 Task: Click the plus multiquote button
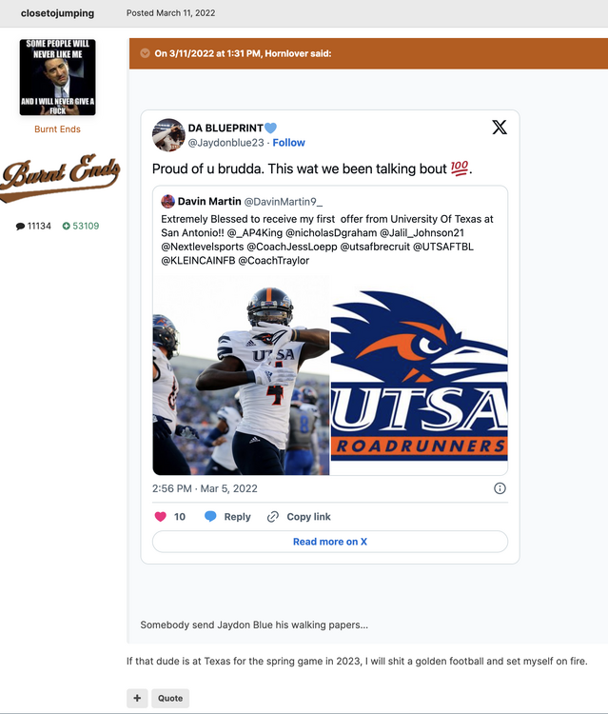point(137,698)
